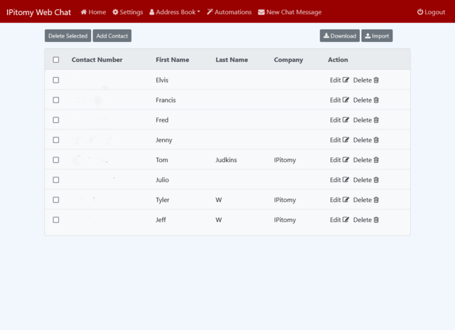The height and width of the screenshot is (330, 455).
Task: Click the edit icon for Jeff W
Action: (x=346, y=220)
